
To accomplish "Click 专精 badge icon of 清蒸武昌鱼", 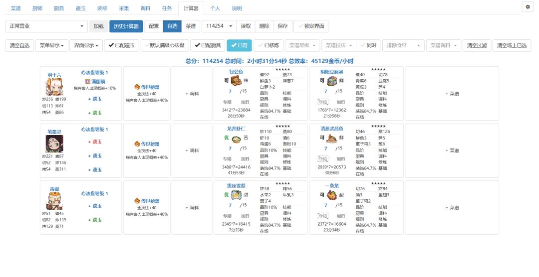I will click(323, 159).
